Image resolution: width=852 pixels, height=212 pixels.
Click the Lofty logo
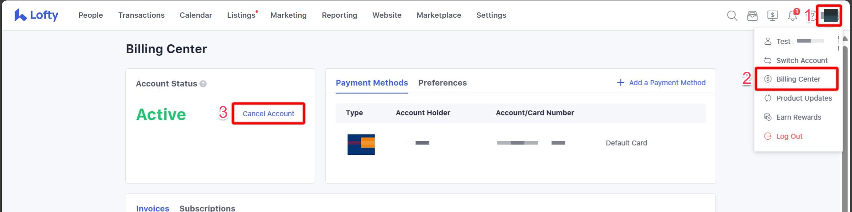(x=36, y=15)
